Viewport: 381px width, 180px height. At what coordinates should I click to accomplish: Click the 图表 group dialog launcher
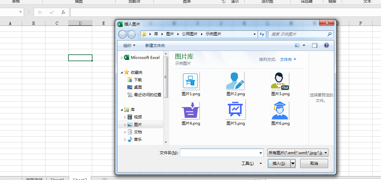tap(223, 1)
